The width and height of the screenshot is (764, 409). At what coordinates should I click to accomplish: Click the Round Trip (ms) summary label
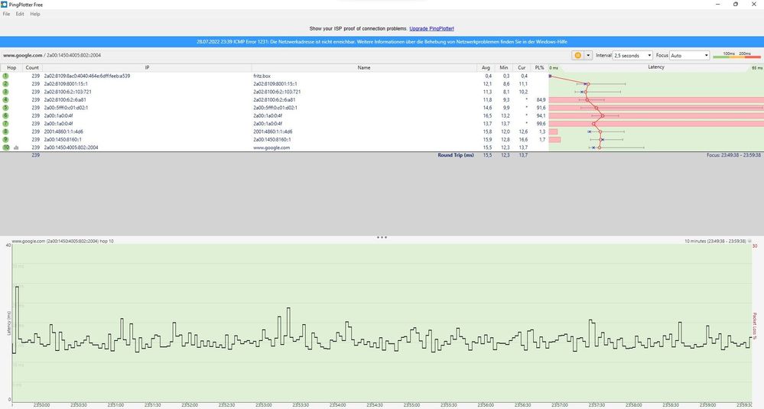point(456,155)
